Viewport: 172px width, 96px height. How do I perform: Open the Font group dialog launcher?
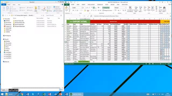89,13
